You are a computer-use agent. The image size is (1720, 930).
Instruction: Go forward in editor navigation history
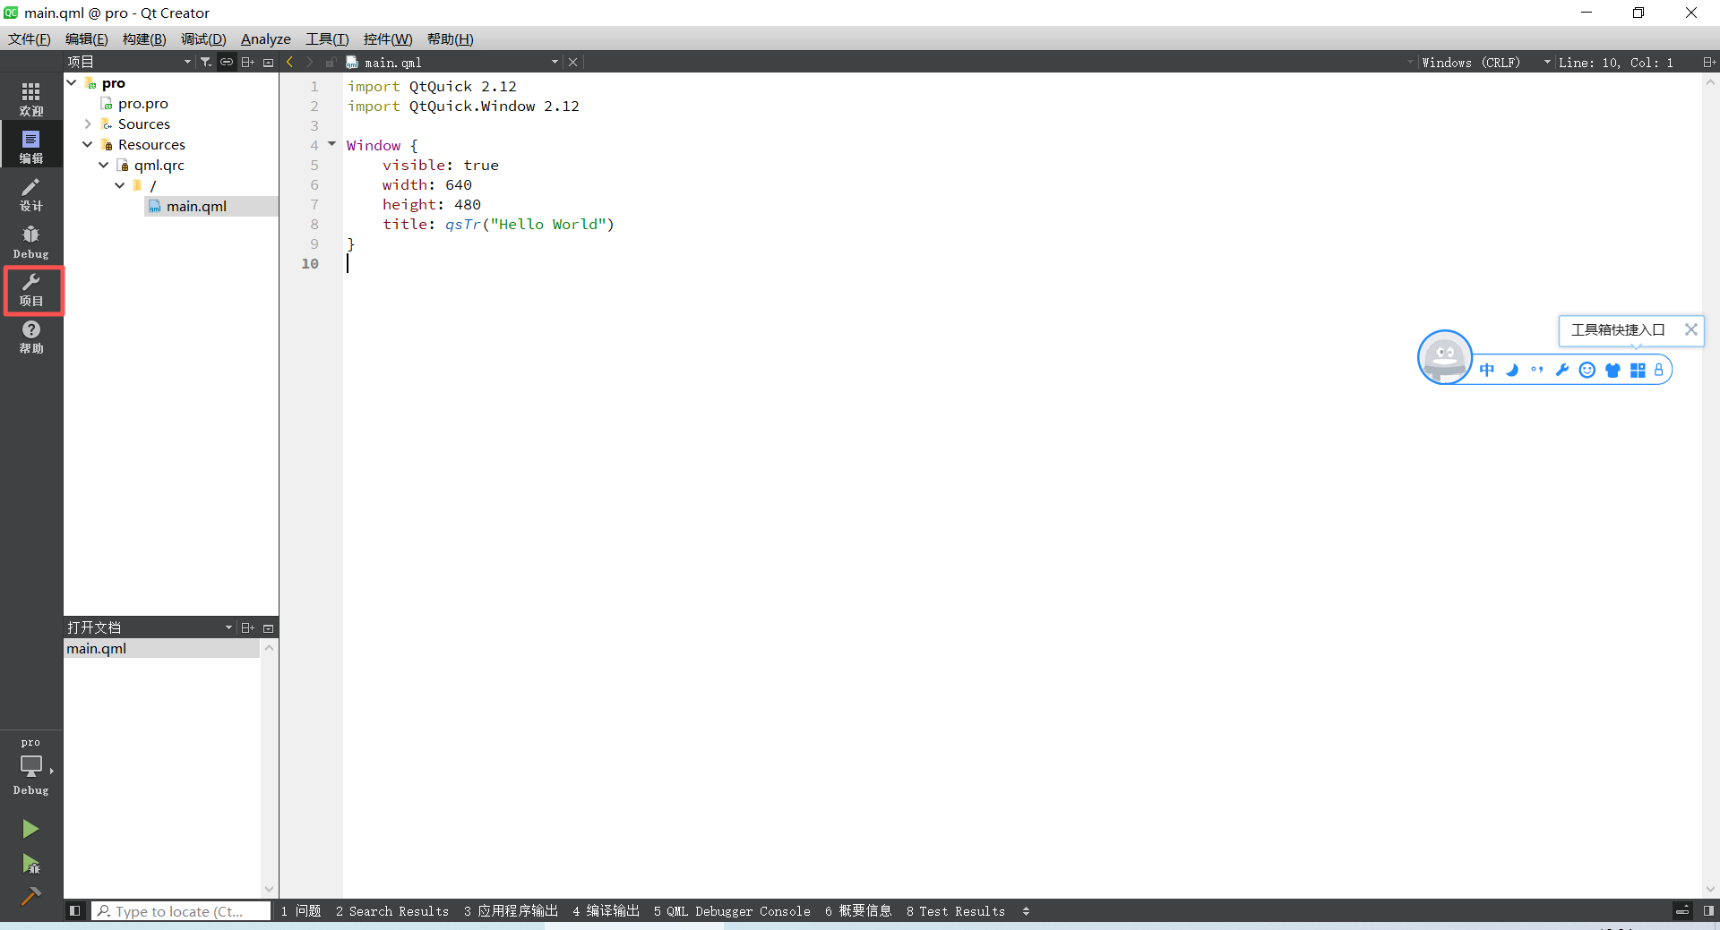310,62
